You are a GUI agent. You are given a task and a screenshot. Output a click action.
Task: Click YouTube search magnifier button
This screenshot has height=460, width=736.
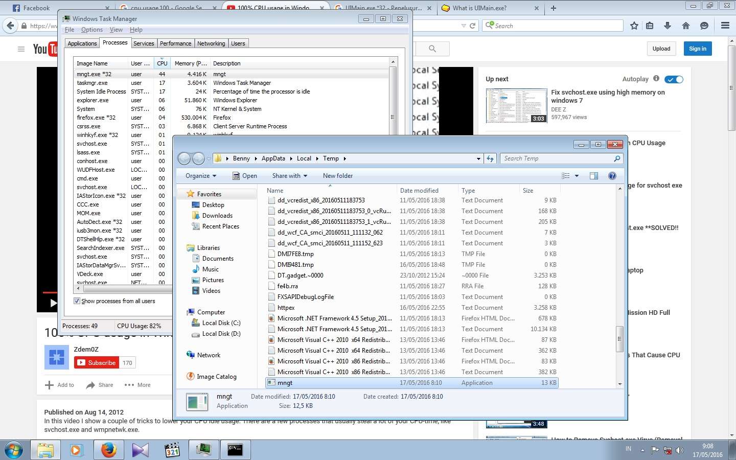point(432,49)
